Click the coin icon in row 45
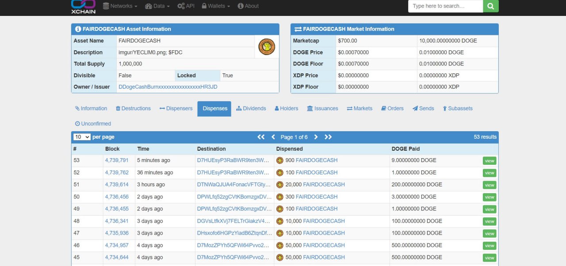The width and height of the screenshot is (566, 266). 280,257
